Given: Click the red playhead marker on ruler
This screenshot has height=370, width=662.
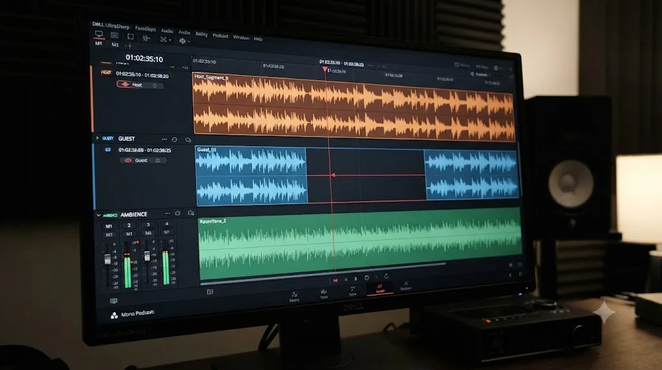Looking at the screenshot, I should tap(325, 69).
